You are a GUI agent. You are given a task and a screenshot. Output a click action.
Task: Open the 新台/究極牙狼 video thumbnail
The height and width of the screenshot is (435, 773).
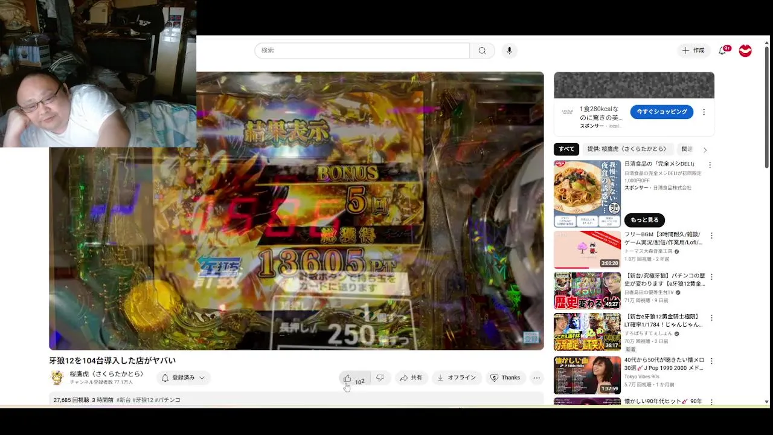point(587,291)
